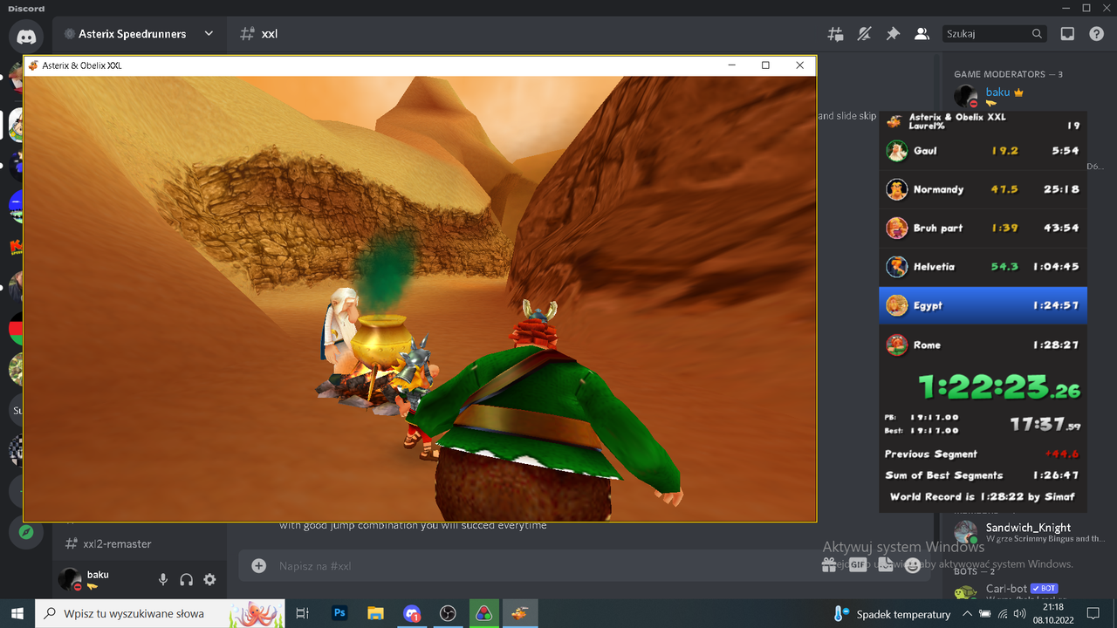
Task: Open the emoji picker
Action: click(913, 565)
